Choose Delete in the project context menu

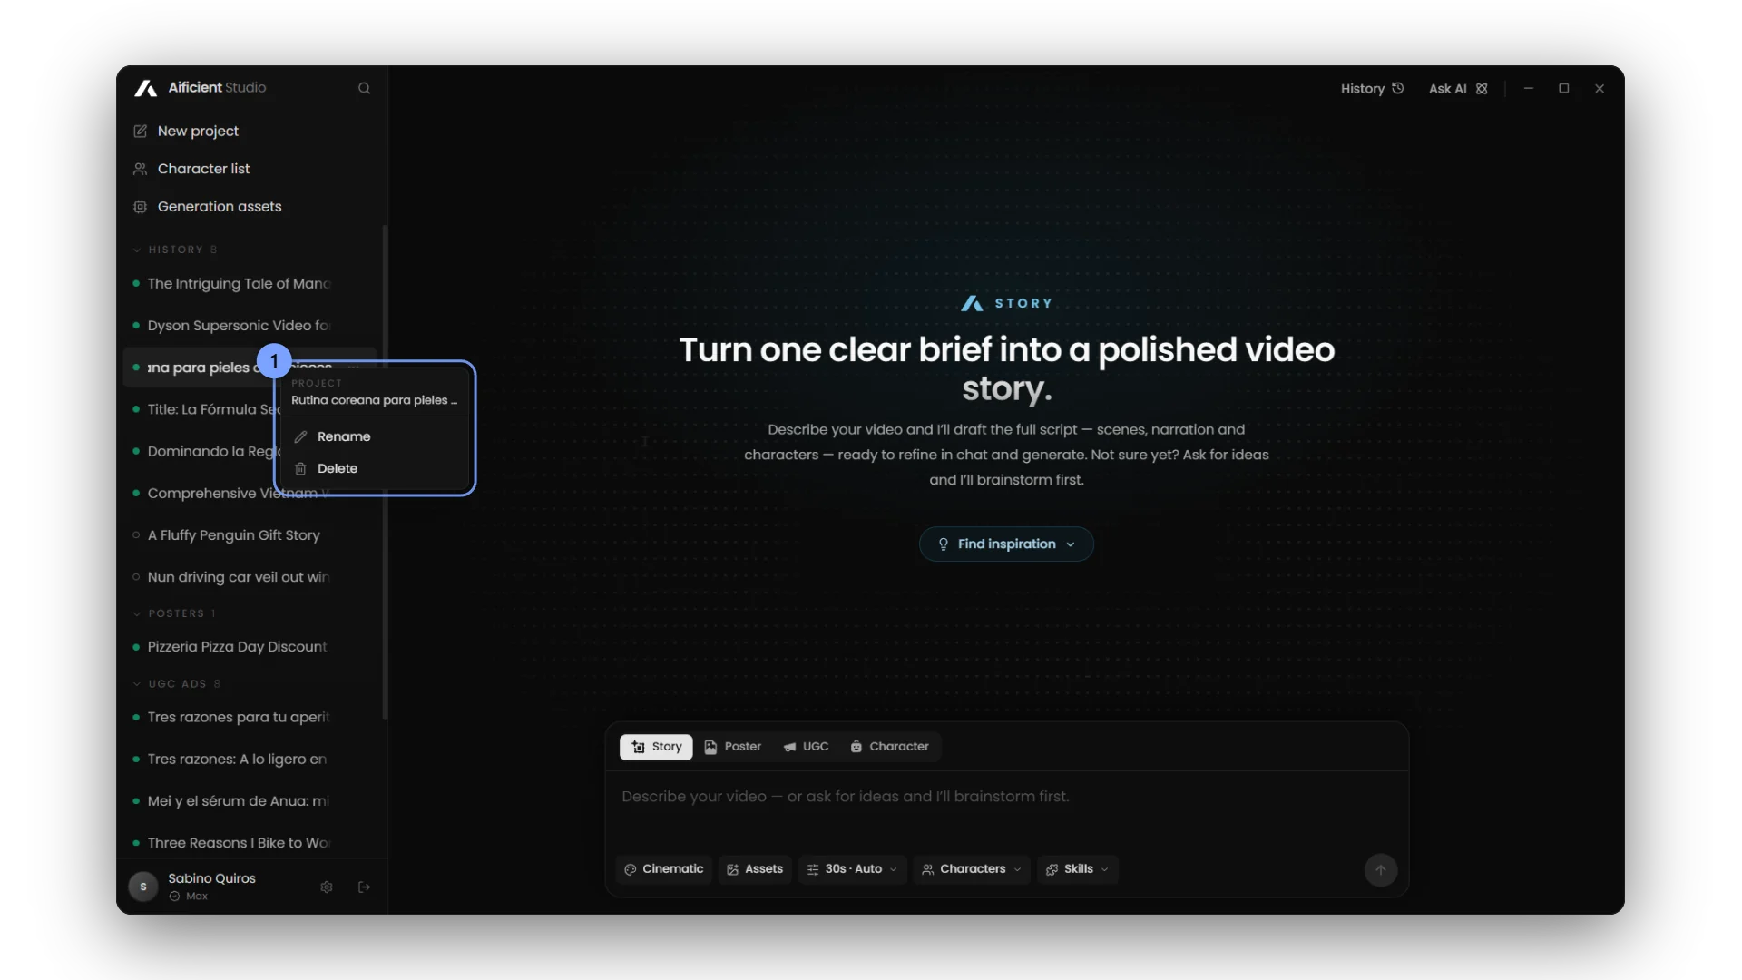click(x=375, y=468)
